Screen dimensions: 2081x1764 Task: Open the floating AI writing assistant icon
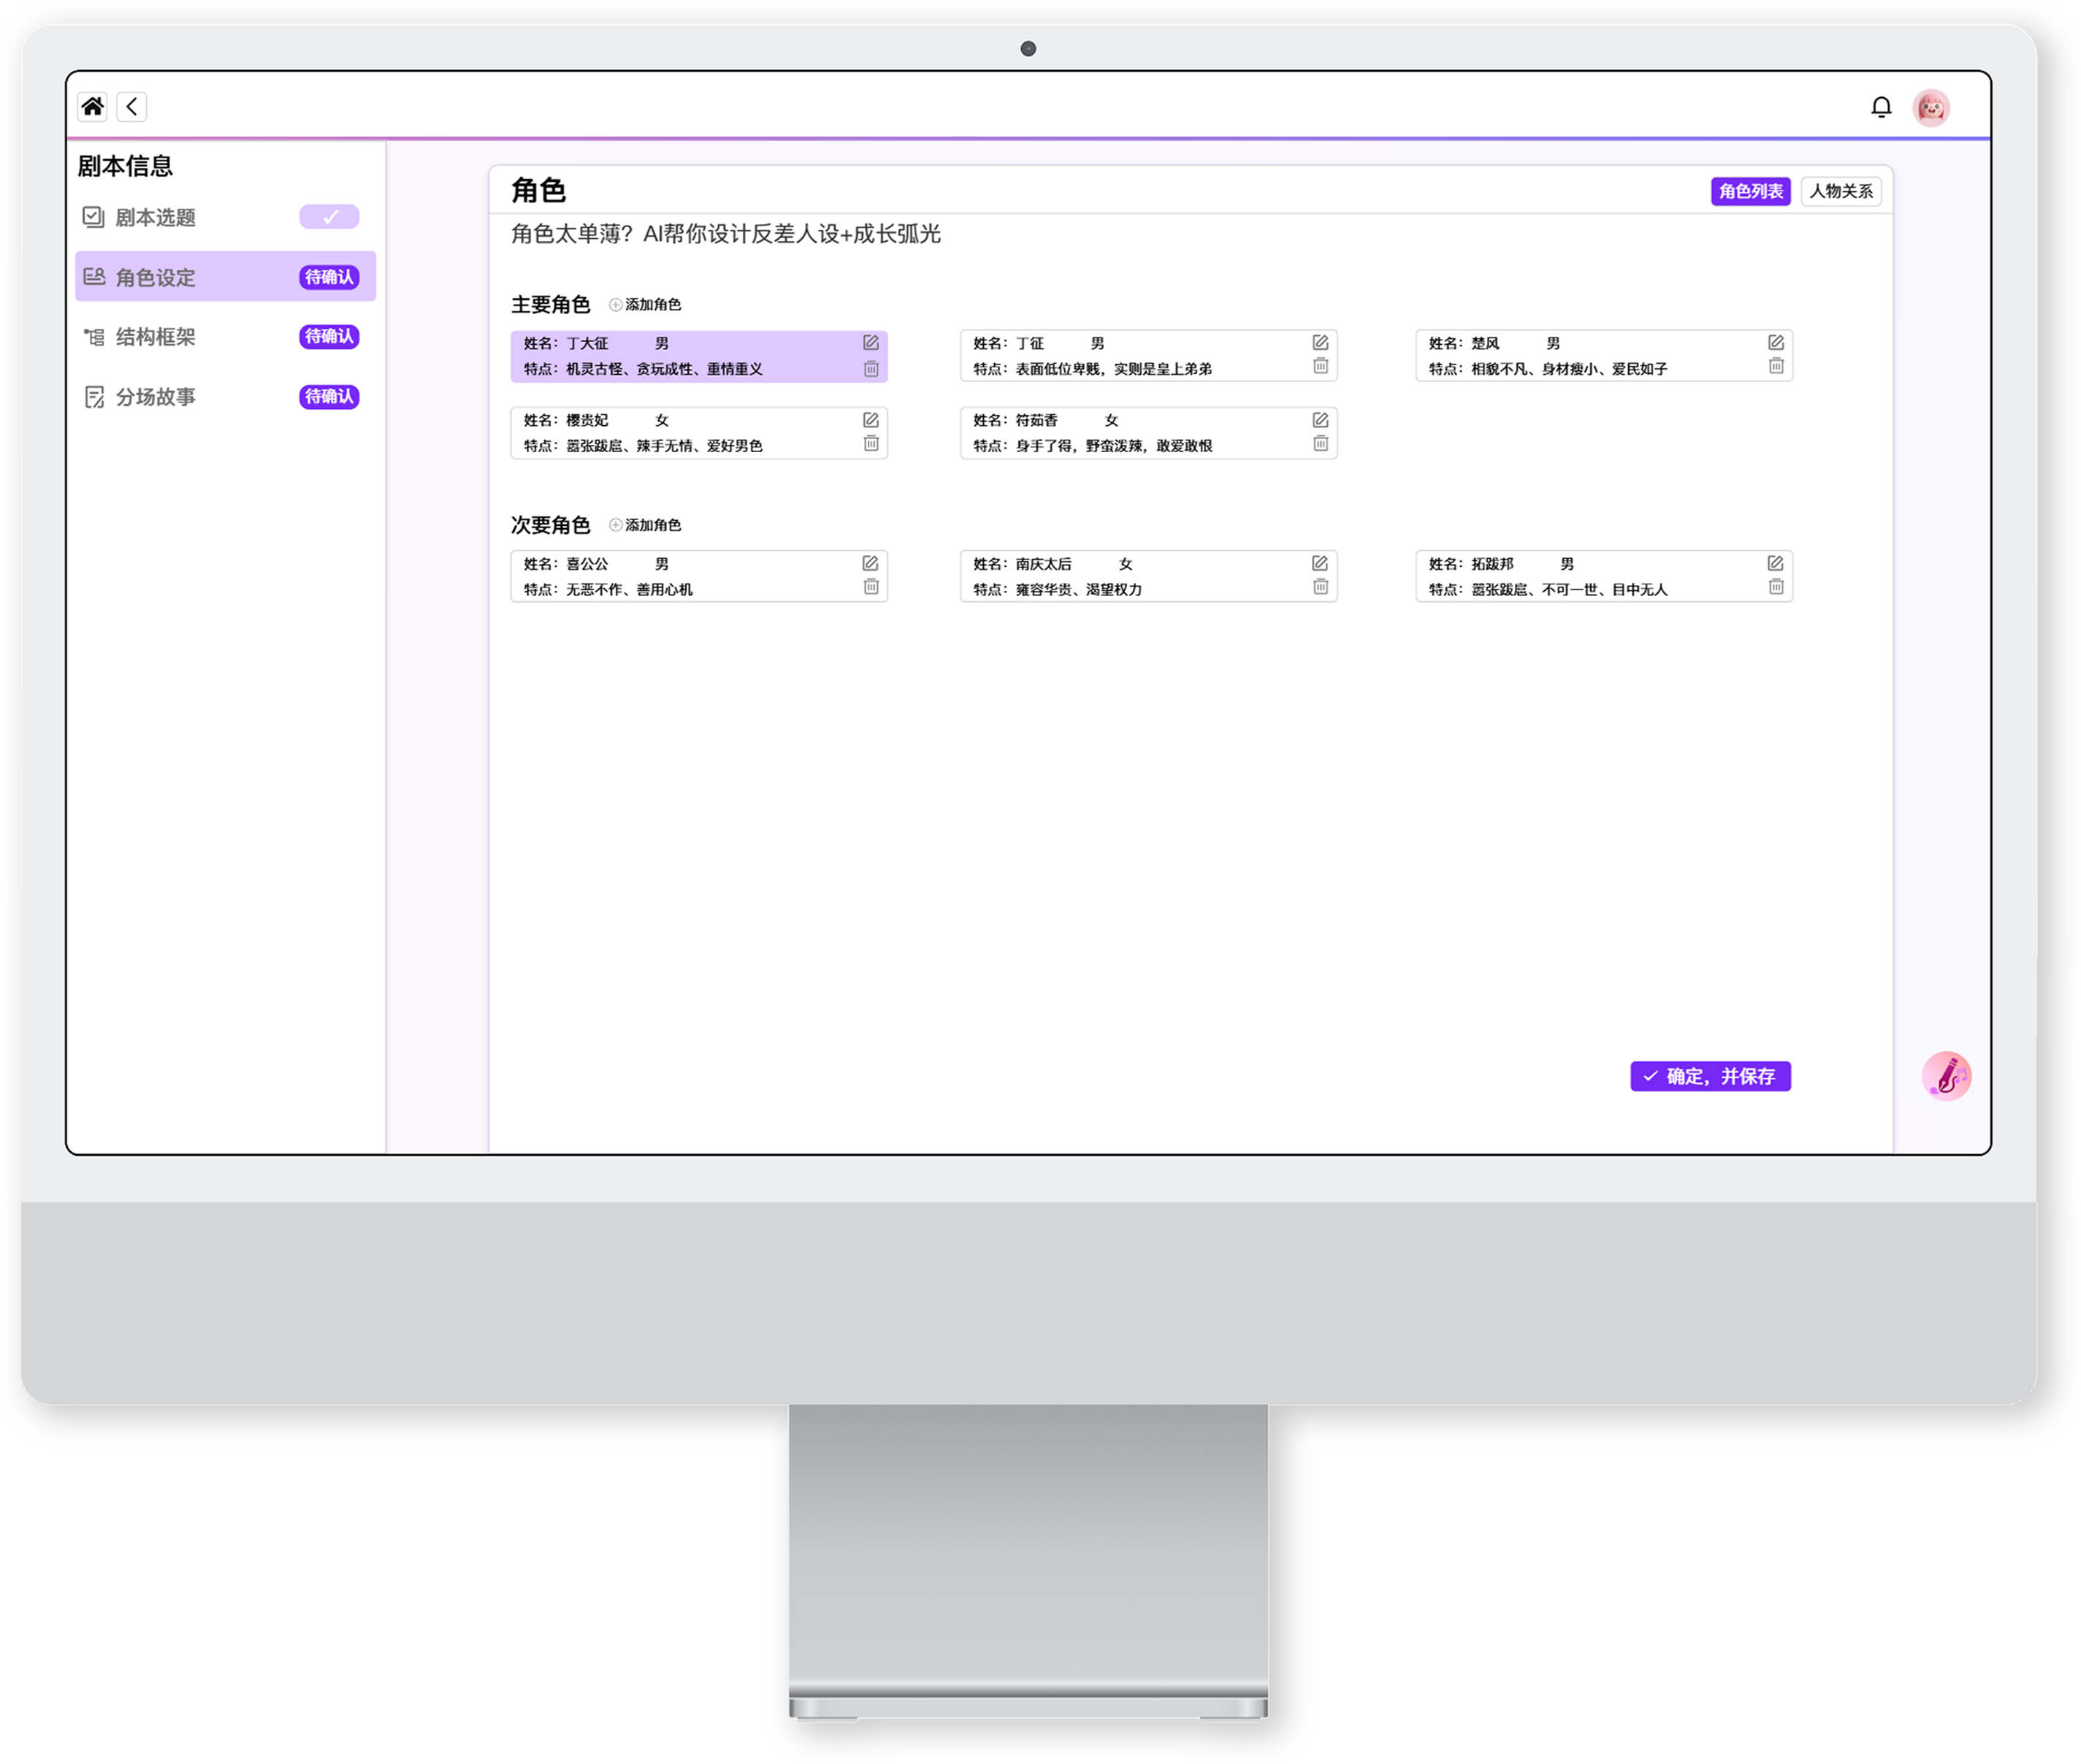pyautogui.click(x=1946, y=1076)
